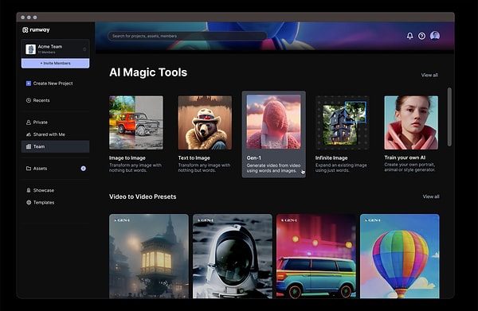Click the Invite Members button
The height and width of the screenshot is (311, 478).
click(56, 63)
